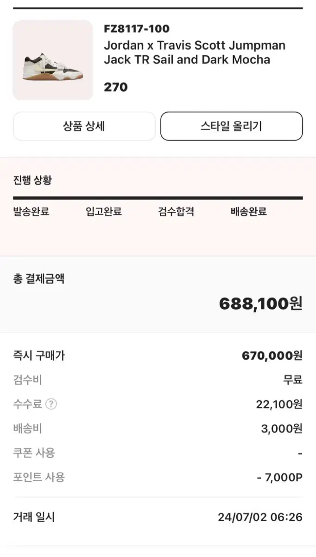316x557 pixels.
Task: Click the 포인트 사용 -7,000P row
Action: [x=158, y=477]
